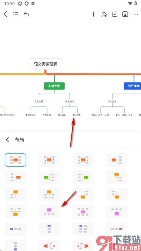Select the green 主旨大意 node
This screenshot has width=141, height=251.
click(54, 86)
